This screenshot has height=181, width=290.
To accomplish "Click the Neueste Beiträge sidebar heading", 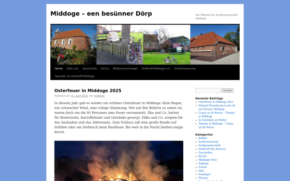I will 209,98.
